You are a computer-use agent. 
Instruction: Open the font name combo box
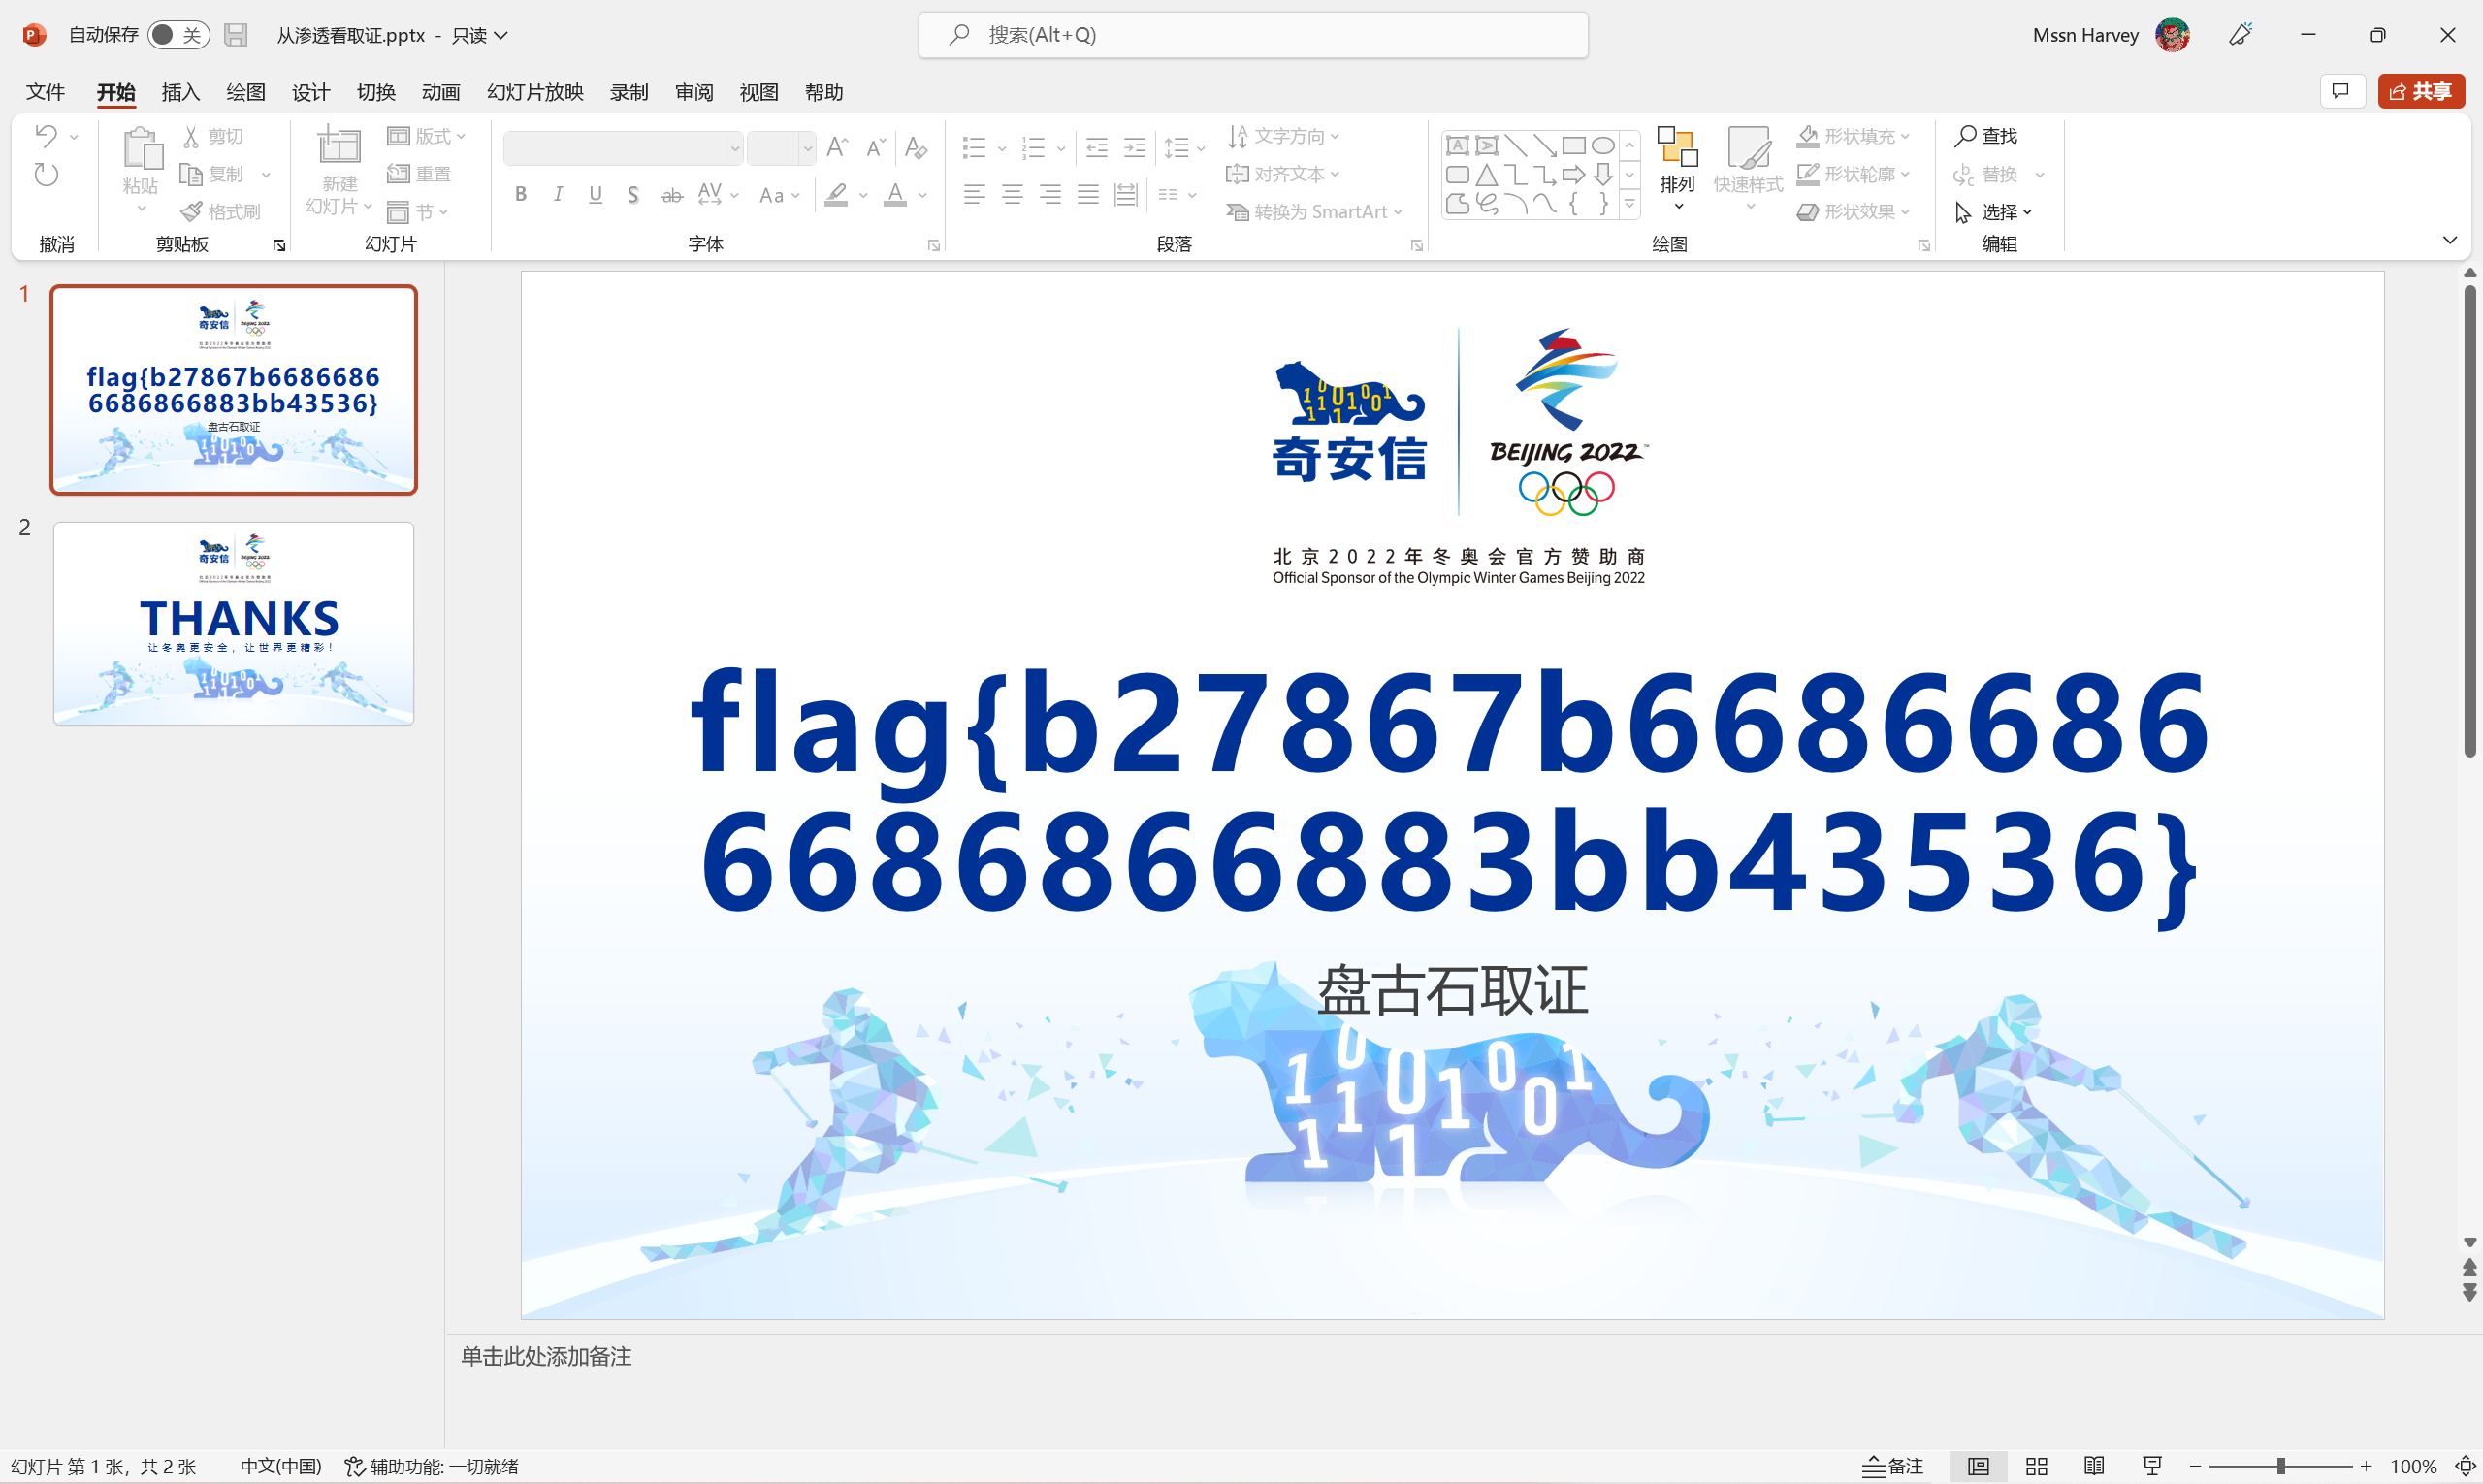[623, 148]
